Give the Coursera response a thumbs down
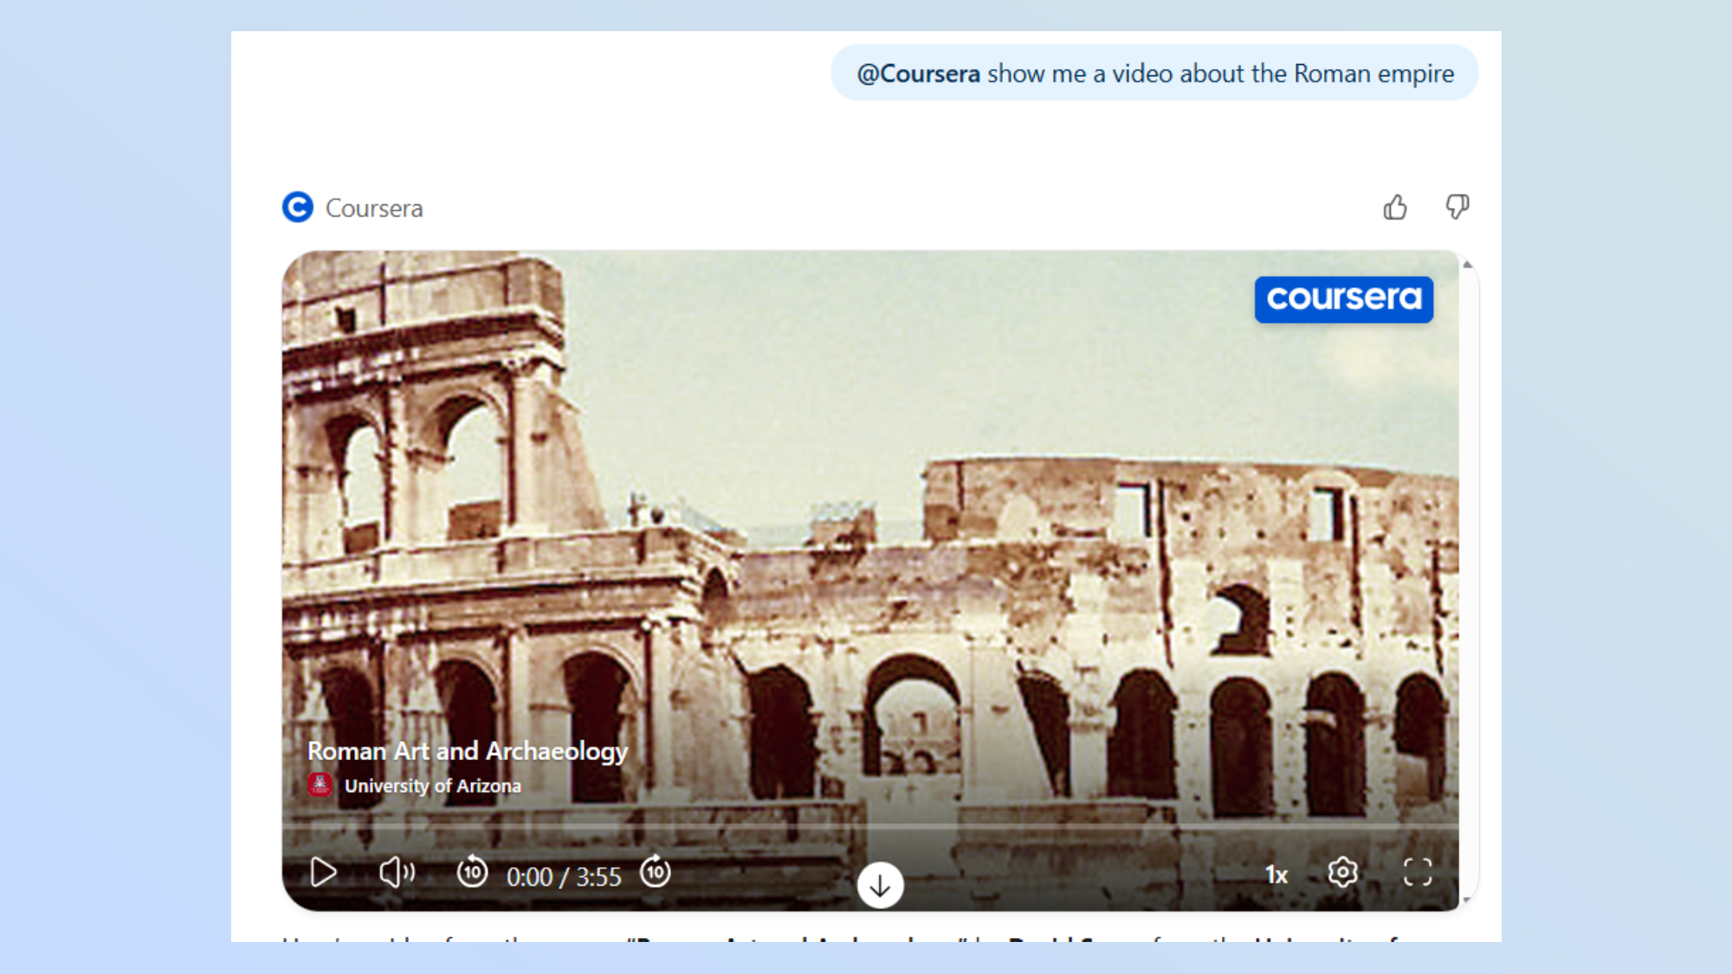 tap(1457, 206)
